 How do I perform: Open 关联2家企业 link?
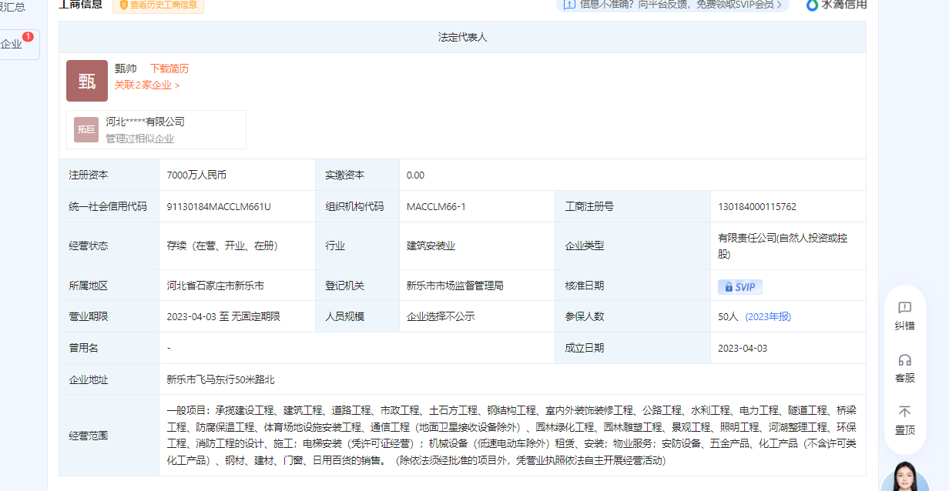pyautogui.click(x=147, y=85)
